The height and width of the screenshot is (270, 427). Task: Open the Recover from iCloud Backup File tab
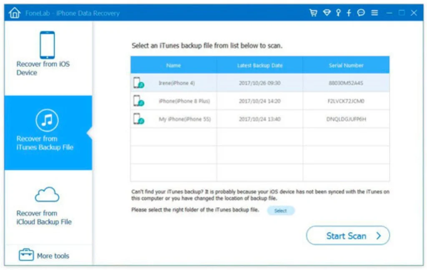(48, 207)
